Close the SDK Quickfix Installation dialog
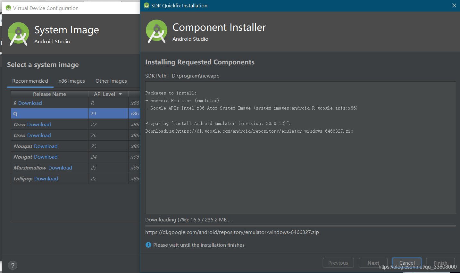Screen dimensions: 460x273 pos(454,5)
